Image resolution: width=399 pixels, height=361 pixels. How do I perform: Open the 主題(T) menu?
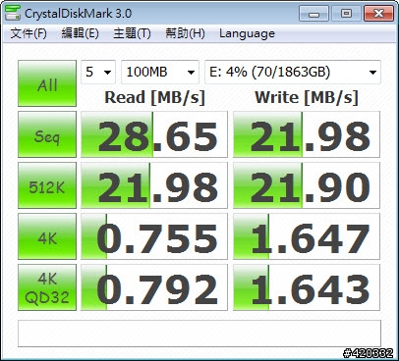(x=132, y=33)
